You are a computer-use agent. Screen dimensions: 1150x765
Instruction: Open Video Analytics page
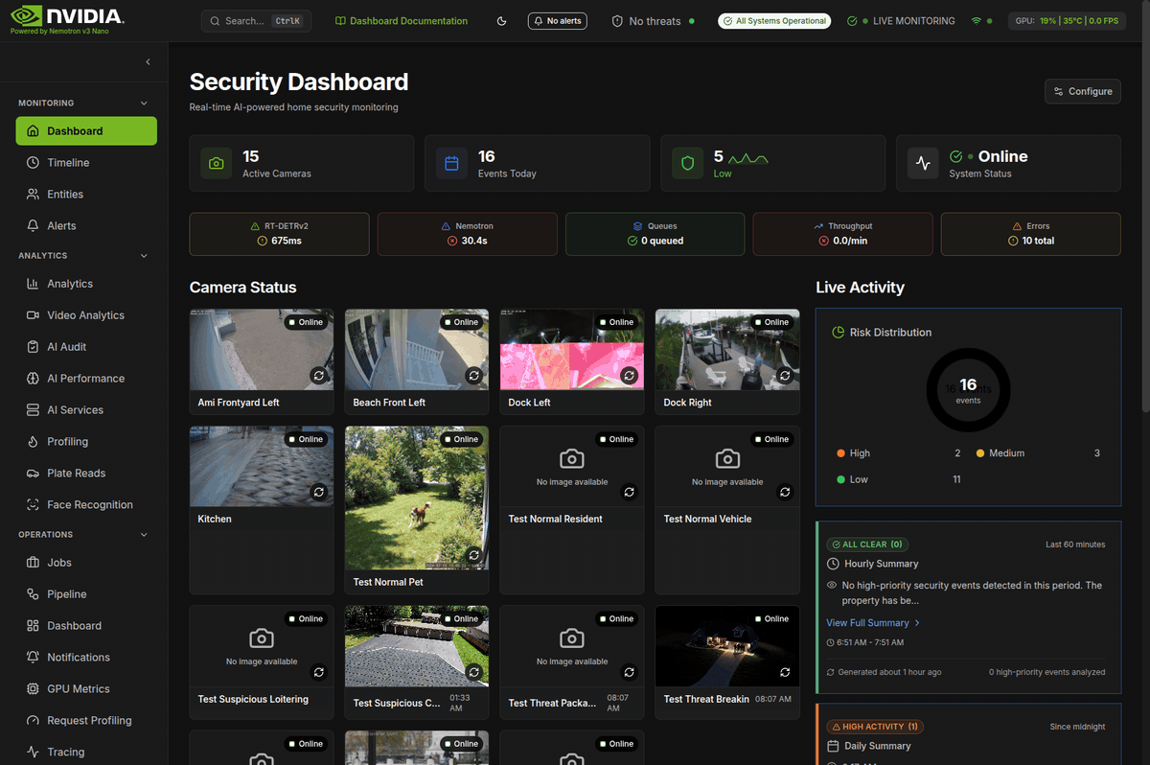[x=86, y=315]
